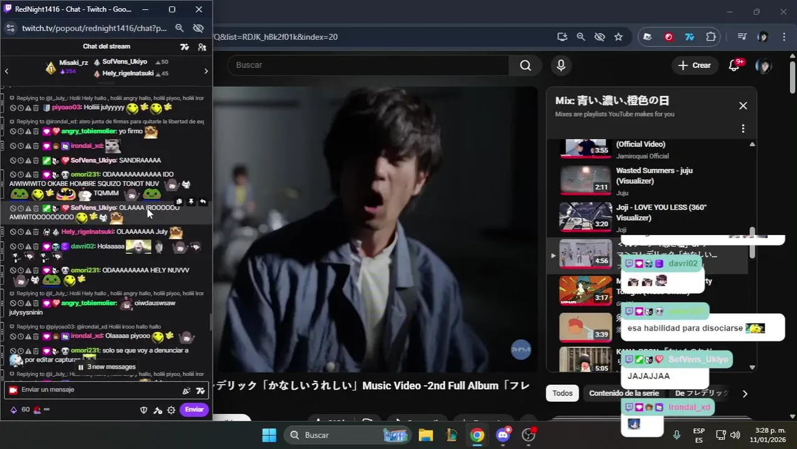The width and height of the screenshot is (797, 449).
Task: Open the moderator tools sword icon
Action: click(158, 410)
